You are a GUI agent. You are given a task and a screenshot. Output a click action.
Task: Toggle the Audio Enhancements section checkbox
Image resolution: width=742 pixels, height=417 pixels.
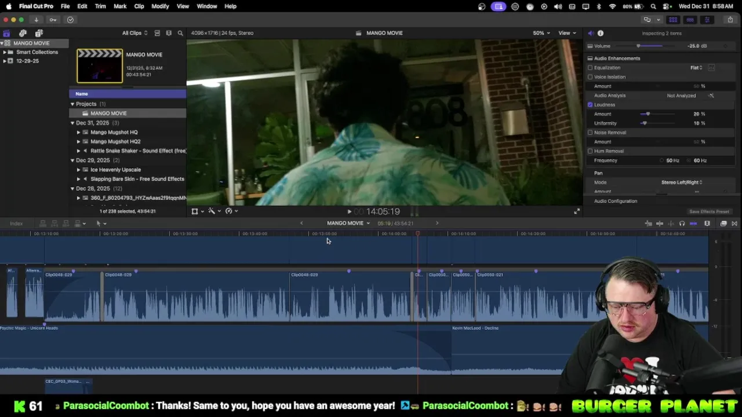[590, 58]
